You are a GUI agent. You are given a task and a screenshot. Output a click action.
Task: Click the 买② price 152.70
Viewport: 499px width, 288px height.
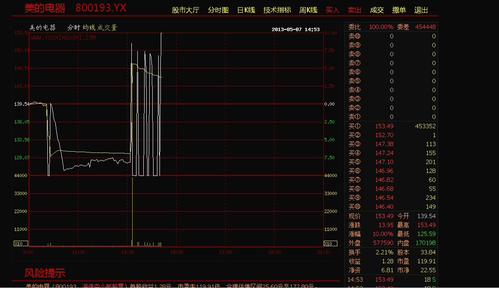pos(384,135)
